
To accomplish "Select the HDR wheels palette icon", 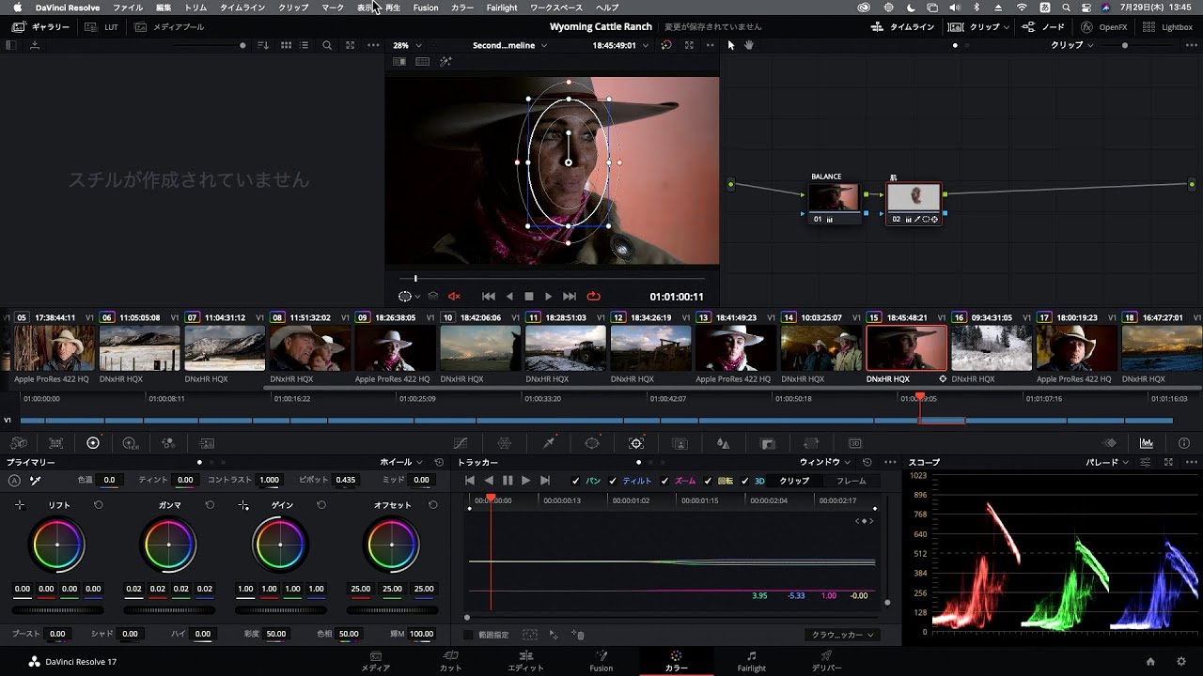I will pos(130,442).
